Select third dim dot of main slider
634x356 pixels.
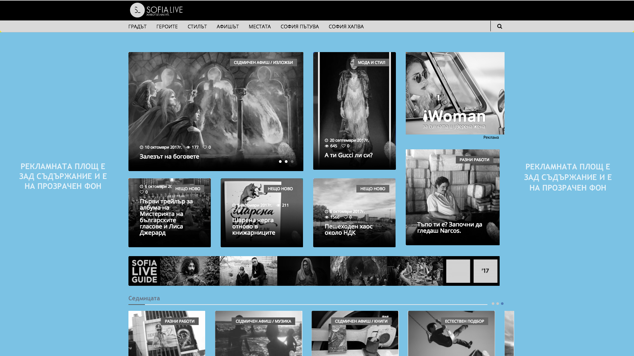click(292, 162)
